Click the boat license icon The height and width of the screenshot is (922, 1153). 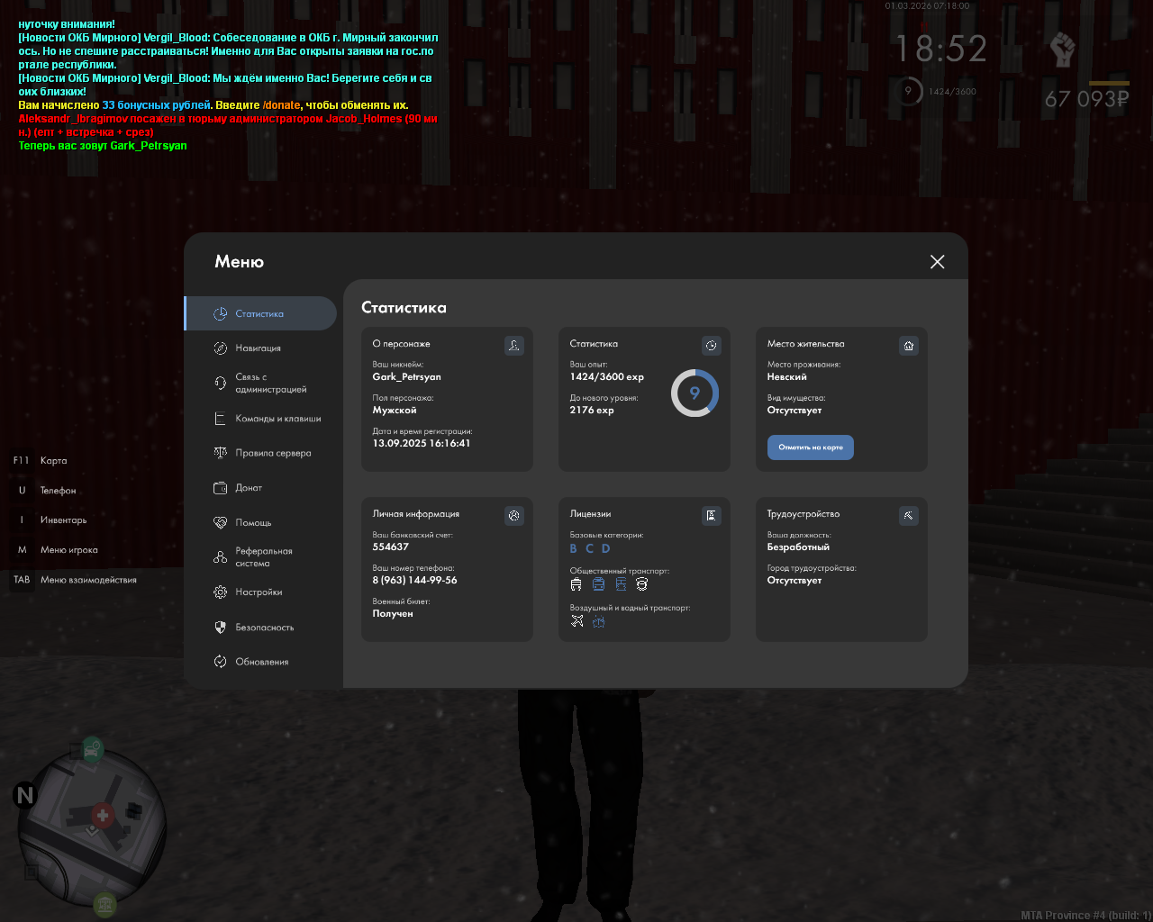click(x=599, y=621)
